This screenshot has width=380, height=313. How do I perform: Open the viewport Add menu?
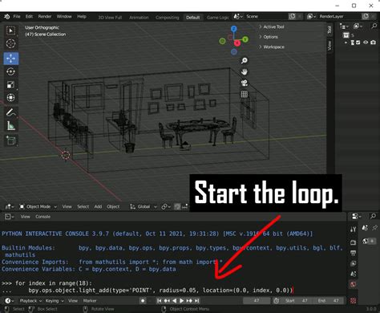coord(98,206)
